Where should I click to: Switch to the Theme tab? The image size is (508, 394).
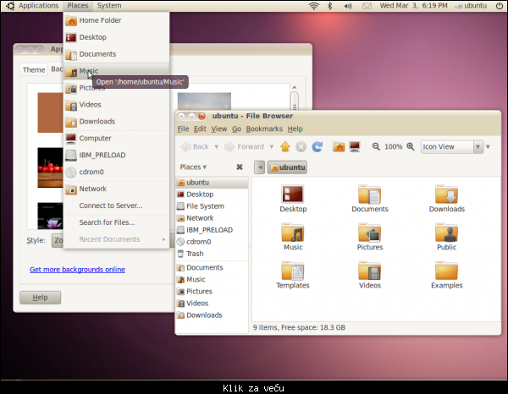(34, 70)
